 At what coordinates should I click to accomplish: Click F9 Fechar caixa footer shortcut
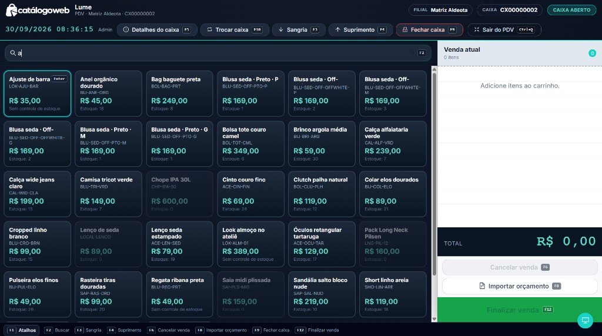271,330
